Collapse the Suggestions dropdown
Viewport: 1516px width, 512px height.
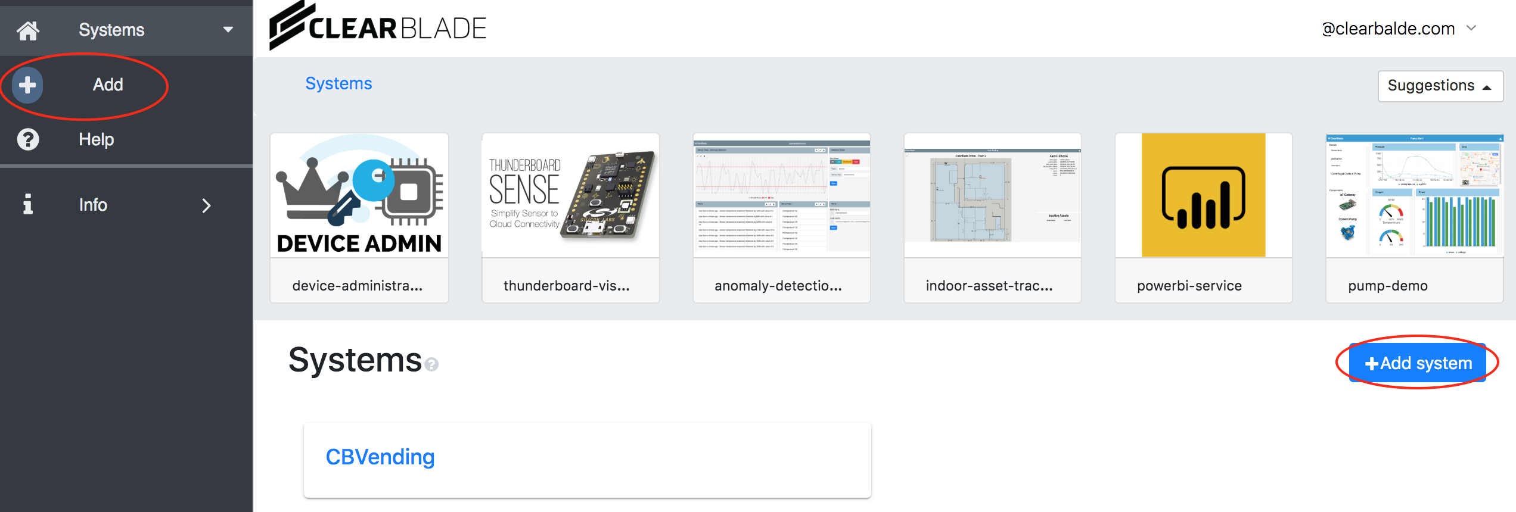tap(1440, 86)
